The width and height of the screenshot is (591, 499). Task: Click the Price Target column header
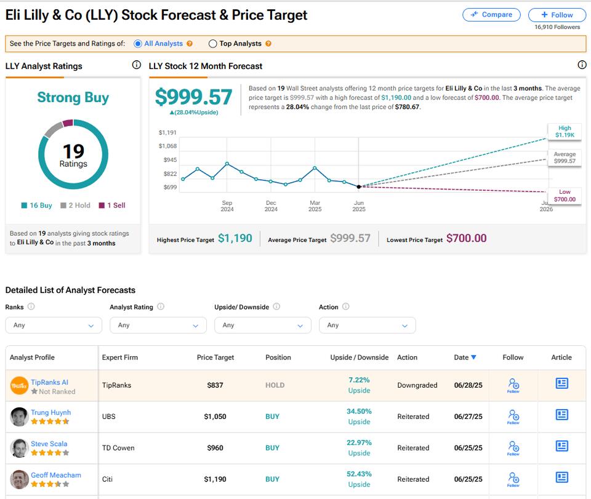coord(215,357)
